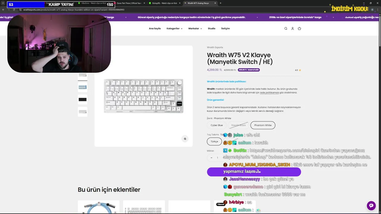Click the 4,299.00 TL price
Image resolution: width=381 pixels, height=214 pixels.
point(215,70)
